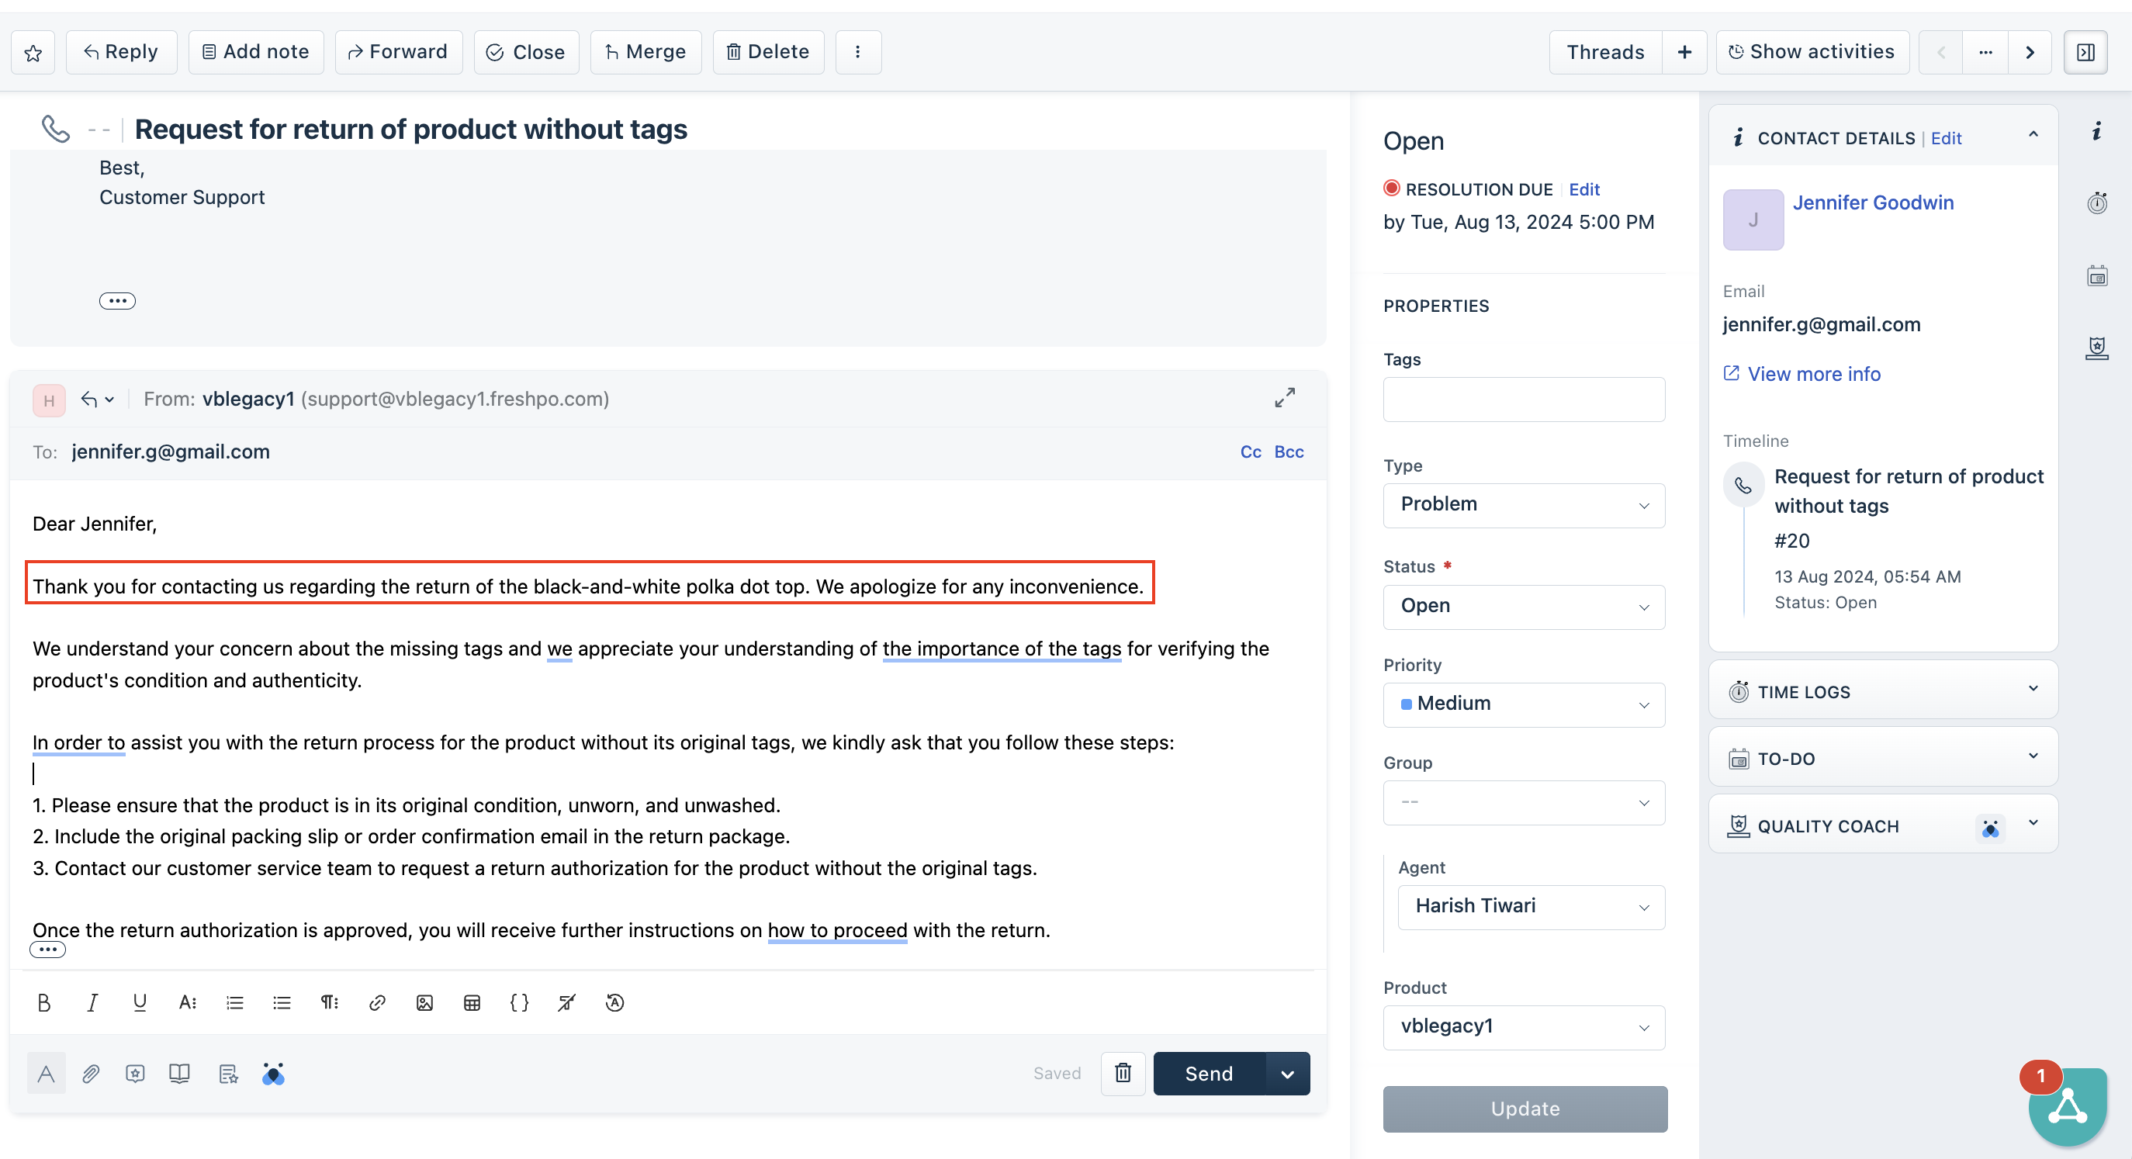This screenshot has height=1159, width=2132.
Task: Click ordered list formatting icon
Action: point(235,1002)
